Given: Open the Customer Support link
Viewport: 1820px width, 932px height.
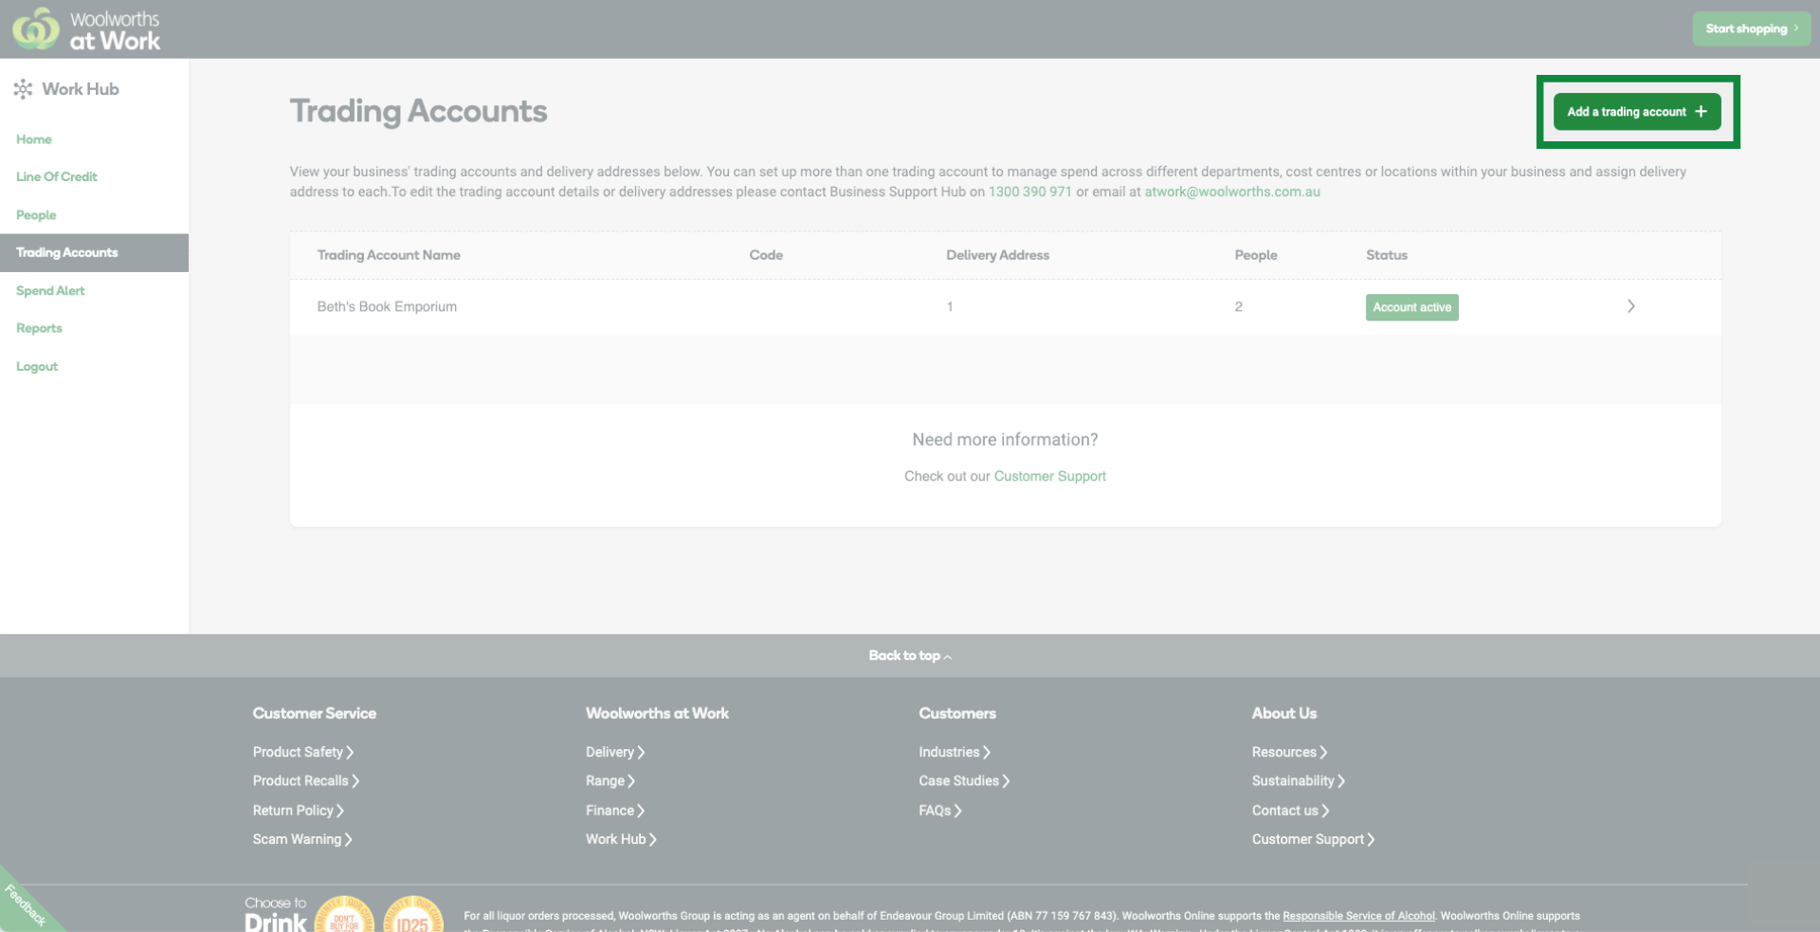Looking at the screenshot, I should (x=1050, y=475).
